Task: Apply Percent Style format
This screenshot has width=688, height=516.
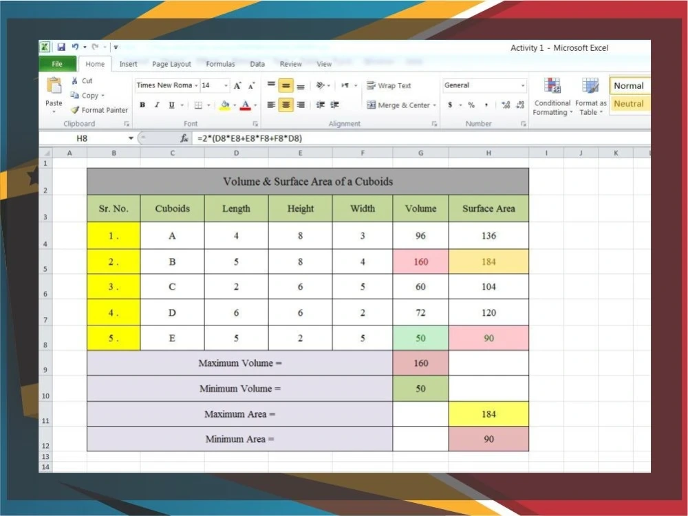Action: [471, 105]
